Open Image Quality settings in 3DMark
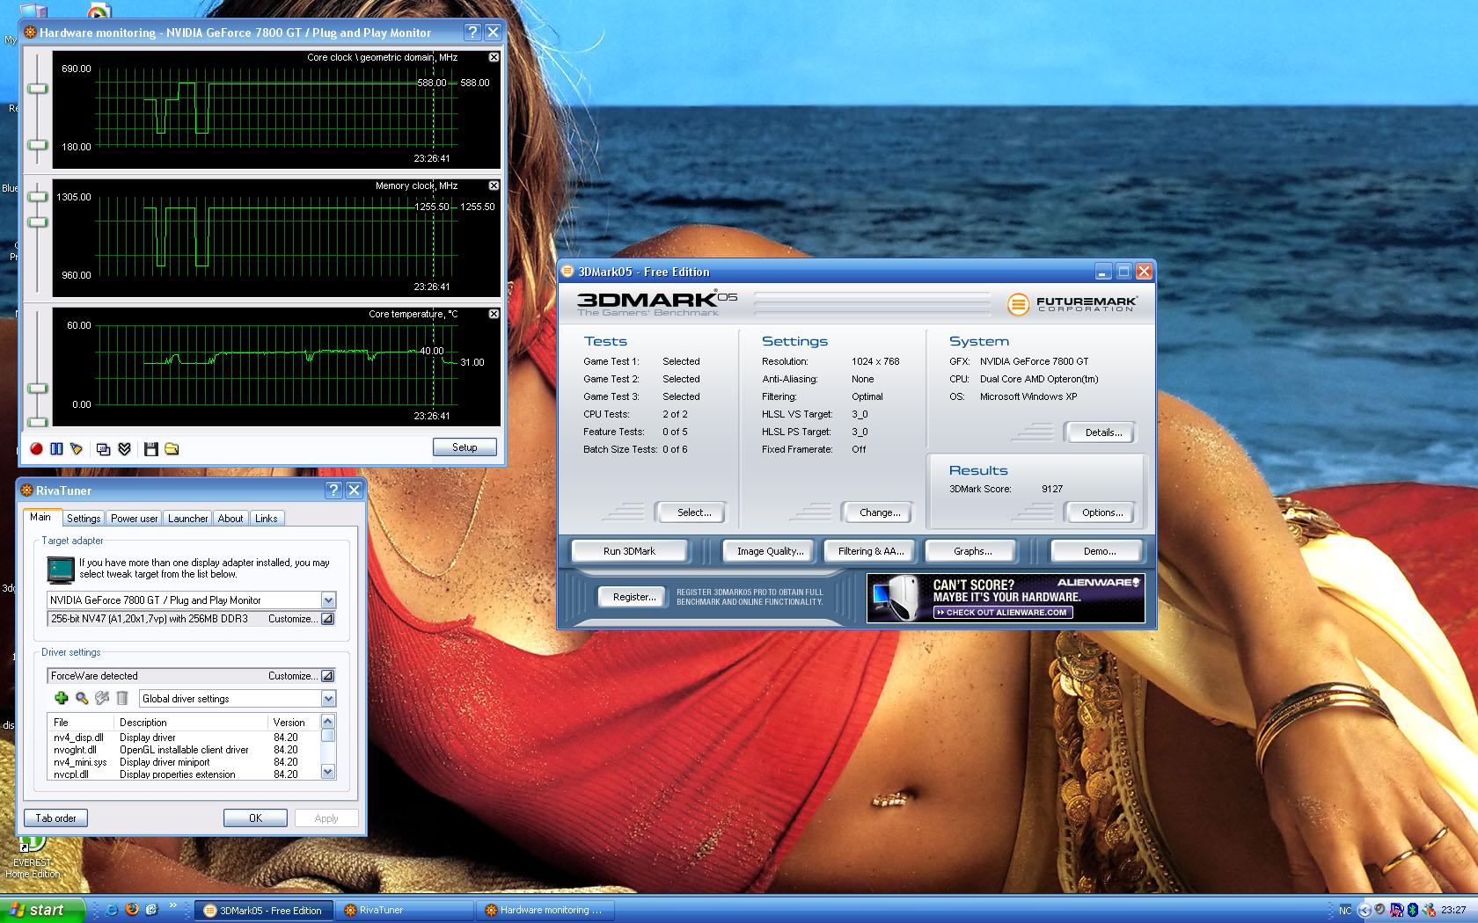 771,551
